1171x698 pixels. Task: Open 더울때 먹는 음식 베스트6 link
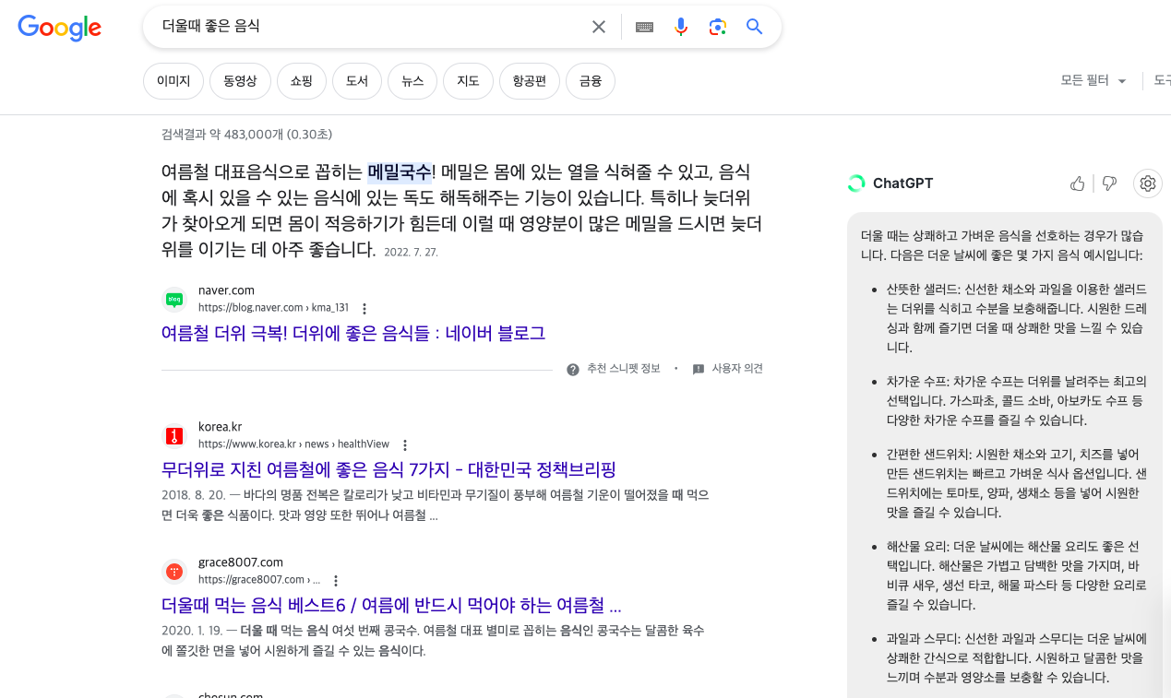[391, 605]
